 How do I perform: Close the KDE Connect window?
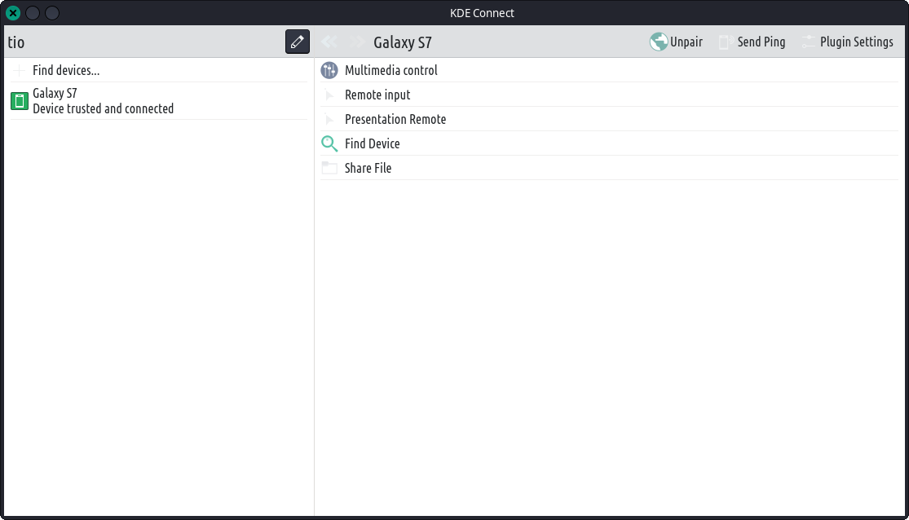click(13, 13)
